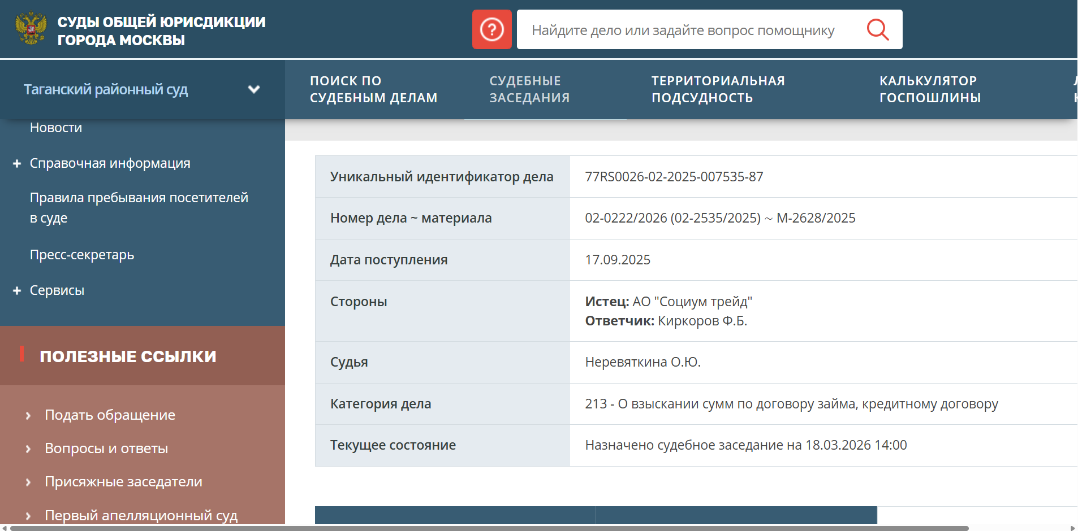Click the receipt date 17.09.2025
The width and height of the screenshot is (1078, 531).
[618, 260]
